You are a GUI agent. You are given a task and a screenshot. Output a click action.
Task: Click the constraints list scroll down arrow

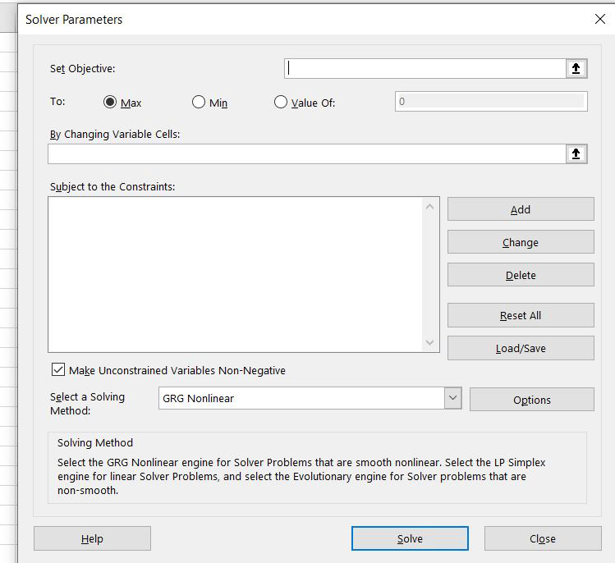point(430,343)
